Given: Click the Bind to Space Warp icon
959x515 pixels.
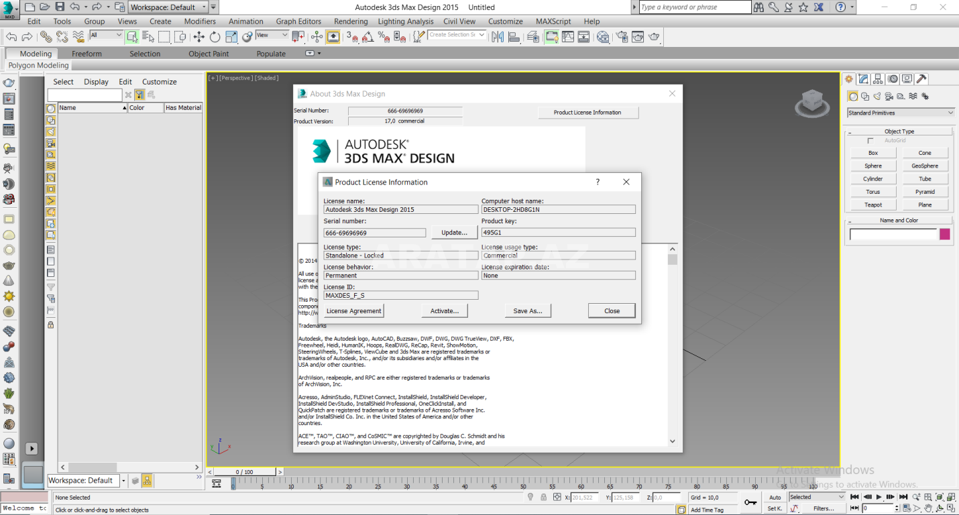Looking at the screenshot, I should pyautogui.click(x=78, y=36).
